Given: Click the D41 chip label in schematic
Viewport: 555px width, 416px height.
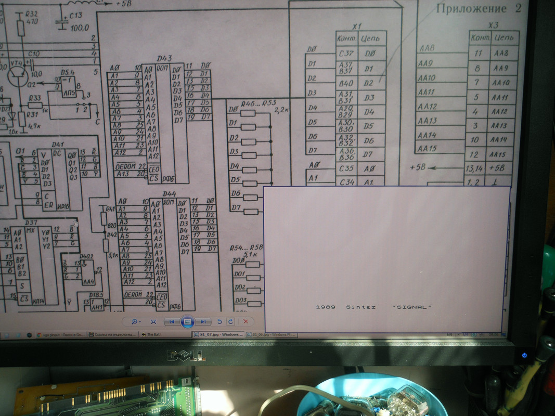Looking at the screenshot, I should point(58,145).
